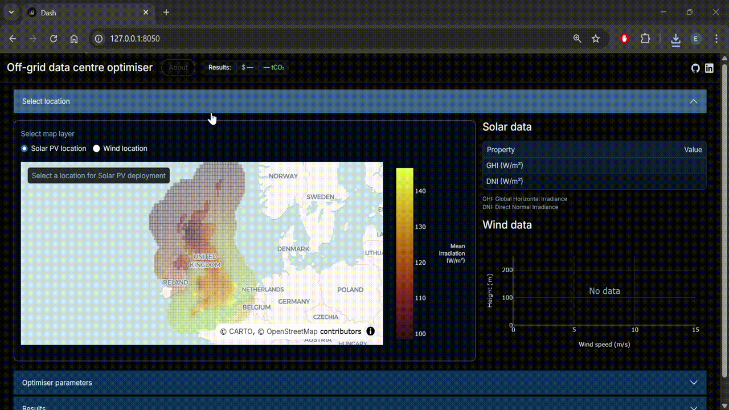Collapse the Select location section
Viewport: 729px width, 410px height.
(x=693, y=101)
